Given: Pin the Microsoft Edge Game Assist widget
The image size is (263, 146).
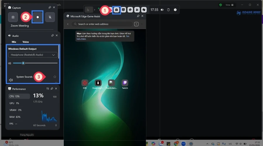Looking at the screenshot, I should click(138, 16).
